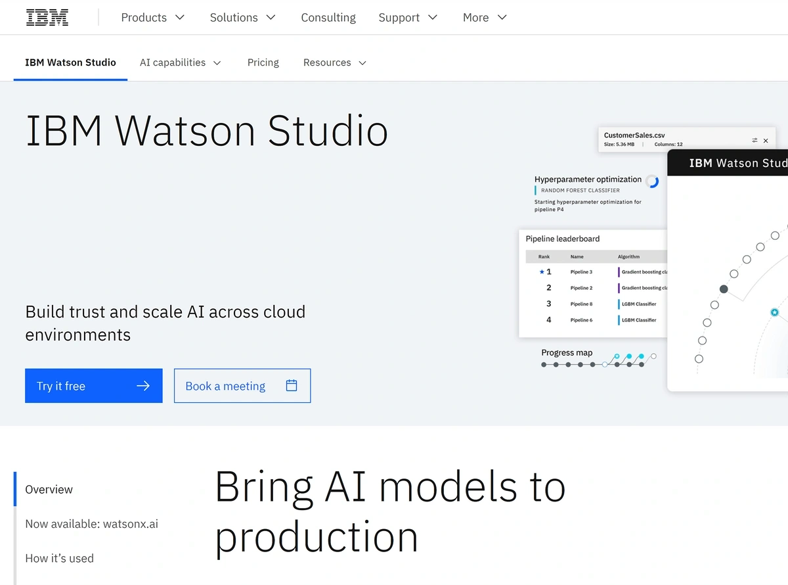Click the blue star beside rank 1

[542, 271]
